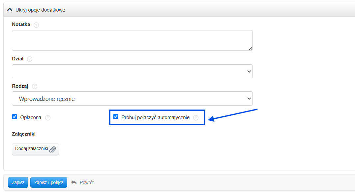Collapse the Ukryj opcje dodatkowe section
This screenshot has width=355, height=192.
[40, 10]
